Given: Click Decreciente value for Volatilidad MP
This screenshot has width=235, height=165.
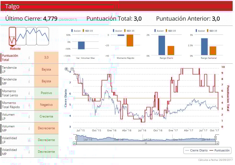Looking at the screenshot, I should tap(46, 152).
